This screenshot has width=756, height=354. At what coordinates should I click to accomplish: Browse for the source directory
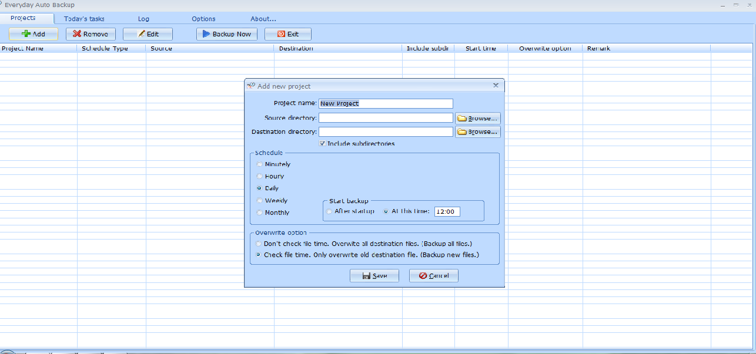click(x=477, y=118)
